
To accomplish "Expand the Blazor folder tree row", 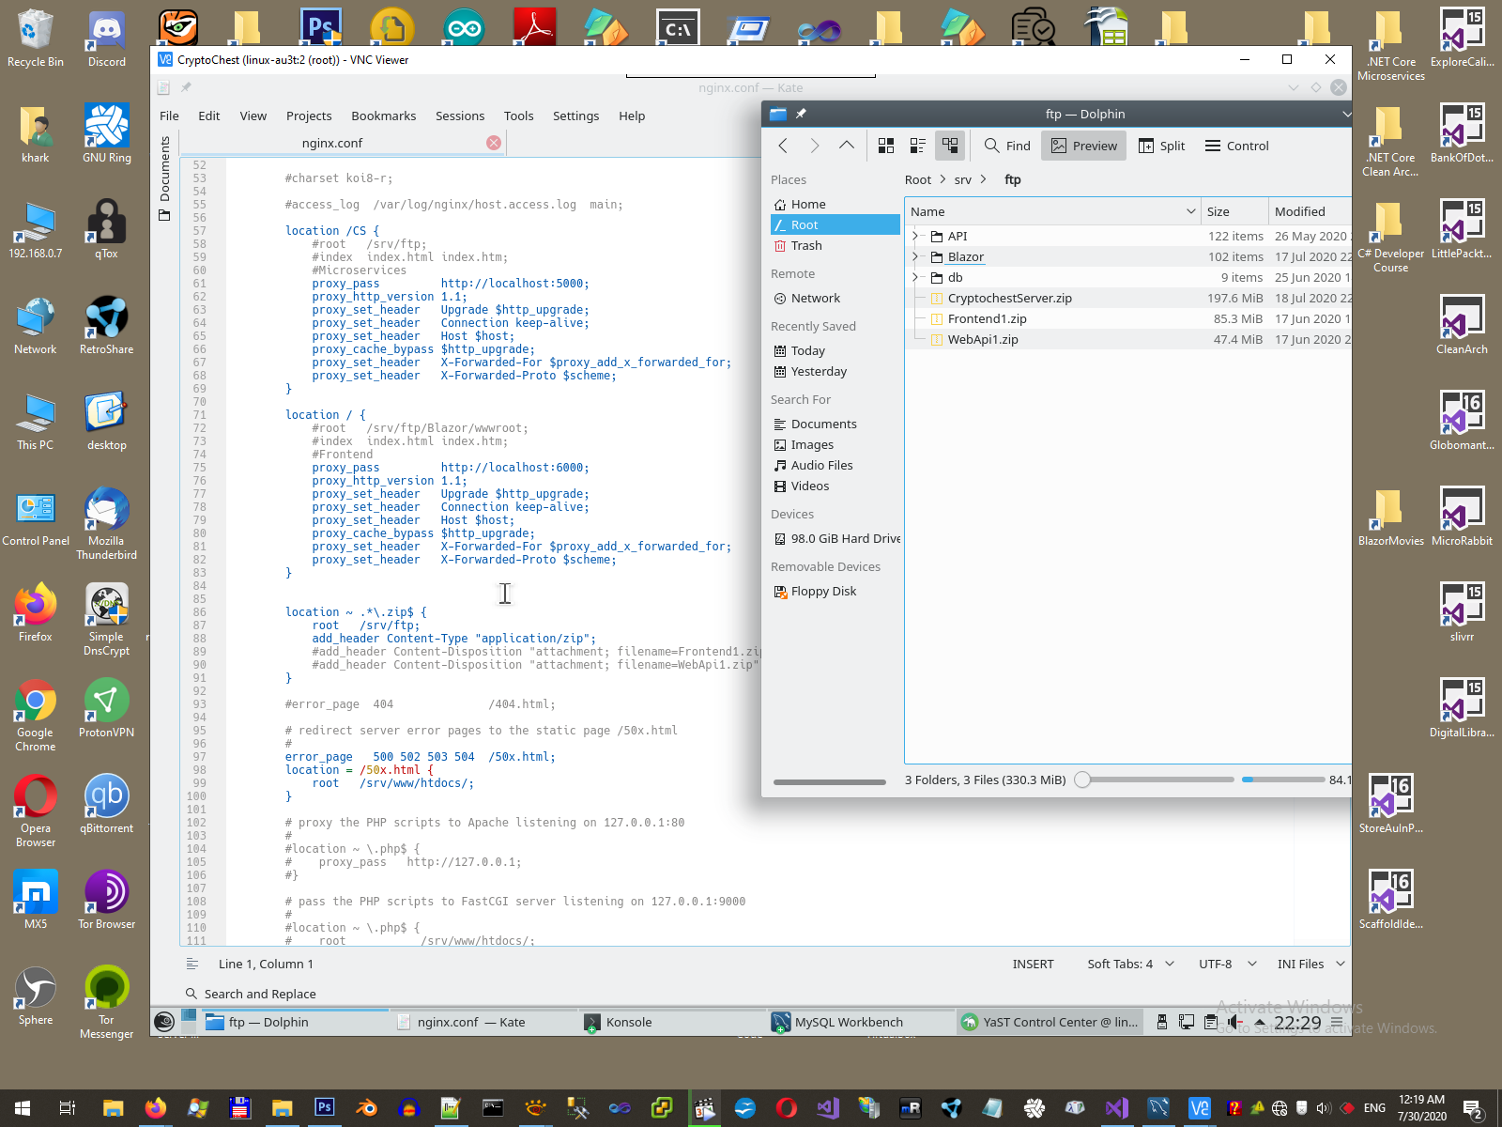I will pyautogui.click(x=915, y=256).
